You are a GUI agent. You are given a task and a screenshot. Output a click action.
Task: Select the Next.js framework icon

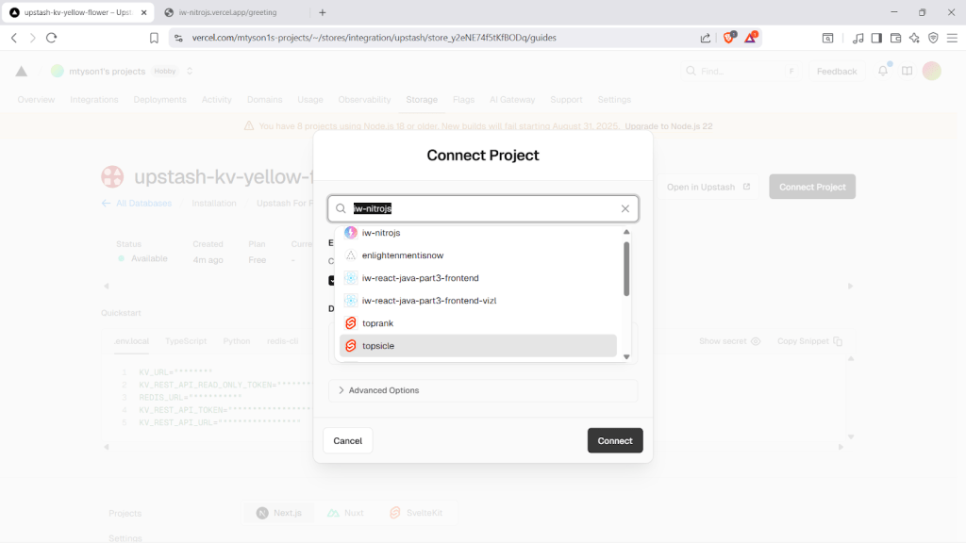pyautogui.click(x=261, y=513)
